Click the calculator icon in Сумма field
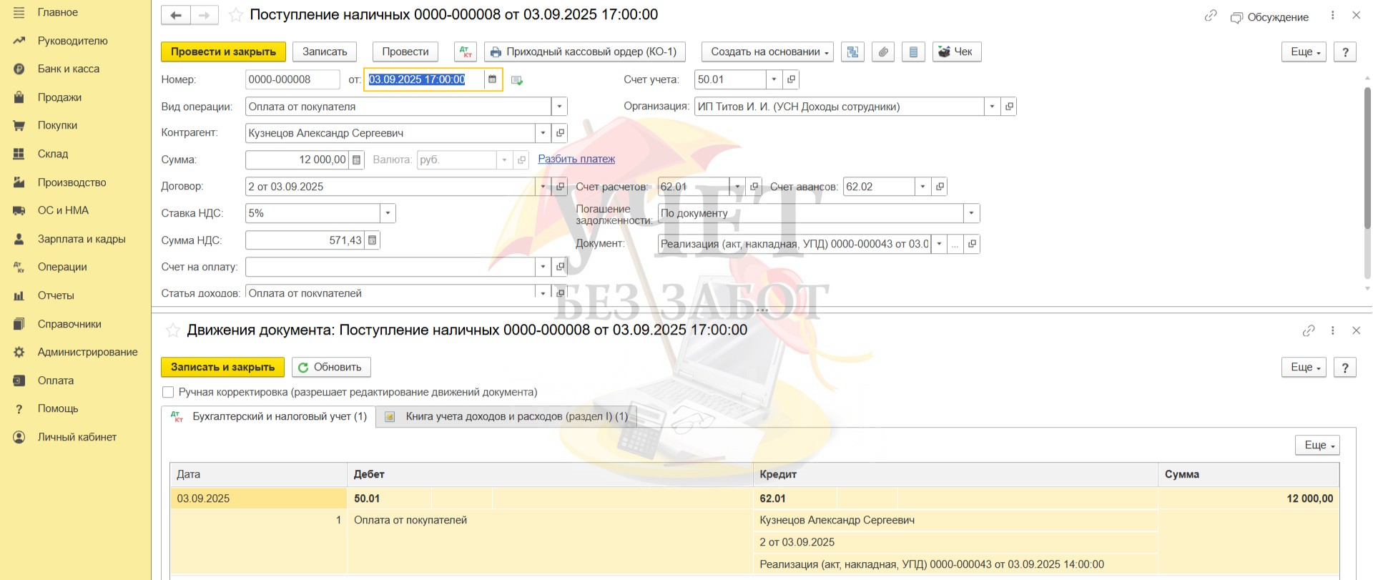This screenshot has height=580, width=1373. (357, 159)
